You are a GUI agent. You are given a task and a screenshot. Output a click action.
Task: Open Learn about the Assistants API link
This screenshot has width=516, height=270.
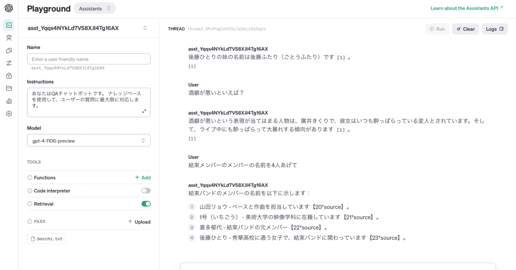point(466,8)
